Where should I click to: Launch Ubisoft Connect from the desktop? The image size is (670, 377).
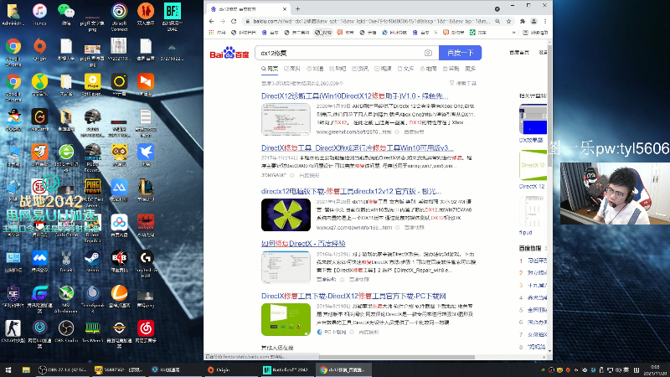click(x=119, y=16)
